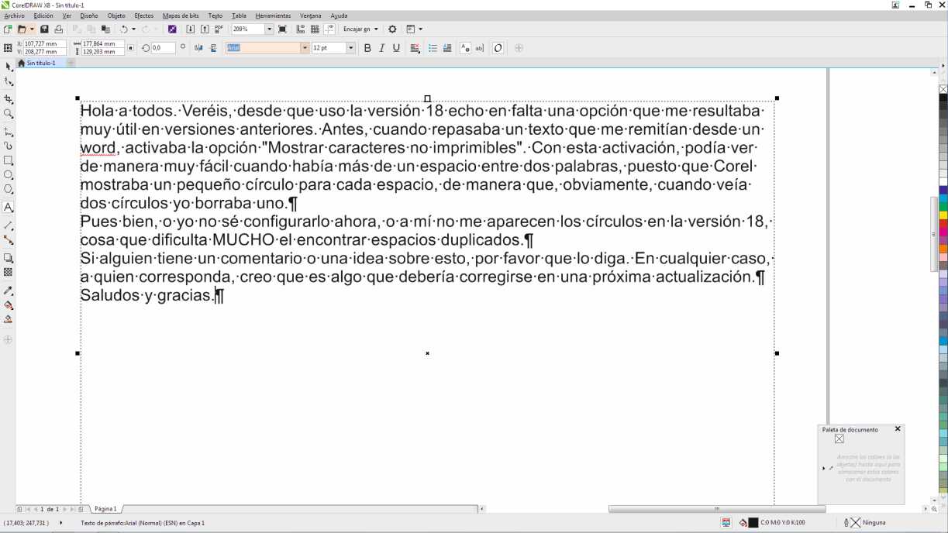Select the Crop tool
948x533 pixels.
(x=9, y=99)
